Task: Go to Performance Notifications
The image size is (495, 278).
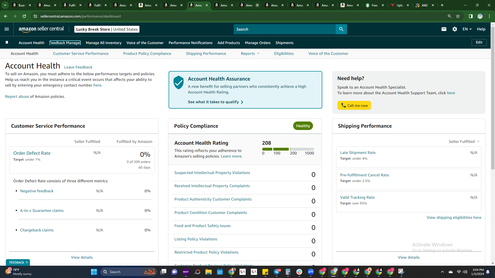Action: [x=191, y=43]
